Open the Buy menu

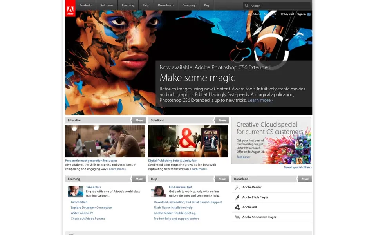(207, 5)
